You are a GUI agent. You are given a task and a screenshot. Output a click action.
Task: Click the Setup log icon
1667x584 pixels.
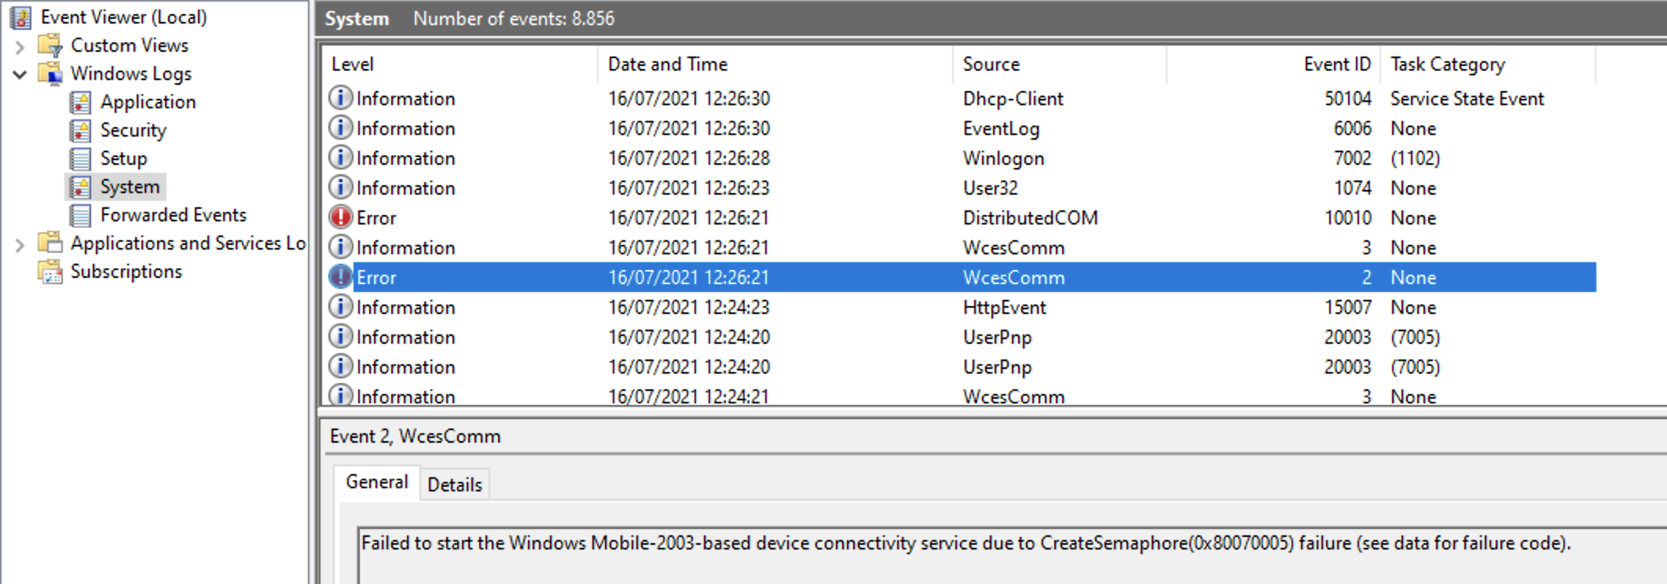coord(80,159)
